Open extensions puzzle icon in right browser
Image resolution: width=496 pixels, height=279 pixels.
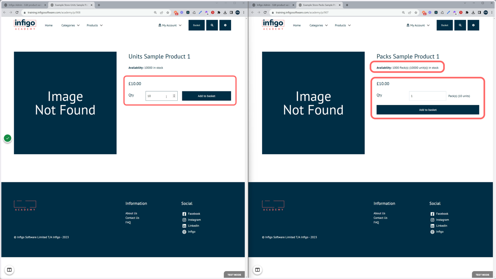(467, 12)
